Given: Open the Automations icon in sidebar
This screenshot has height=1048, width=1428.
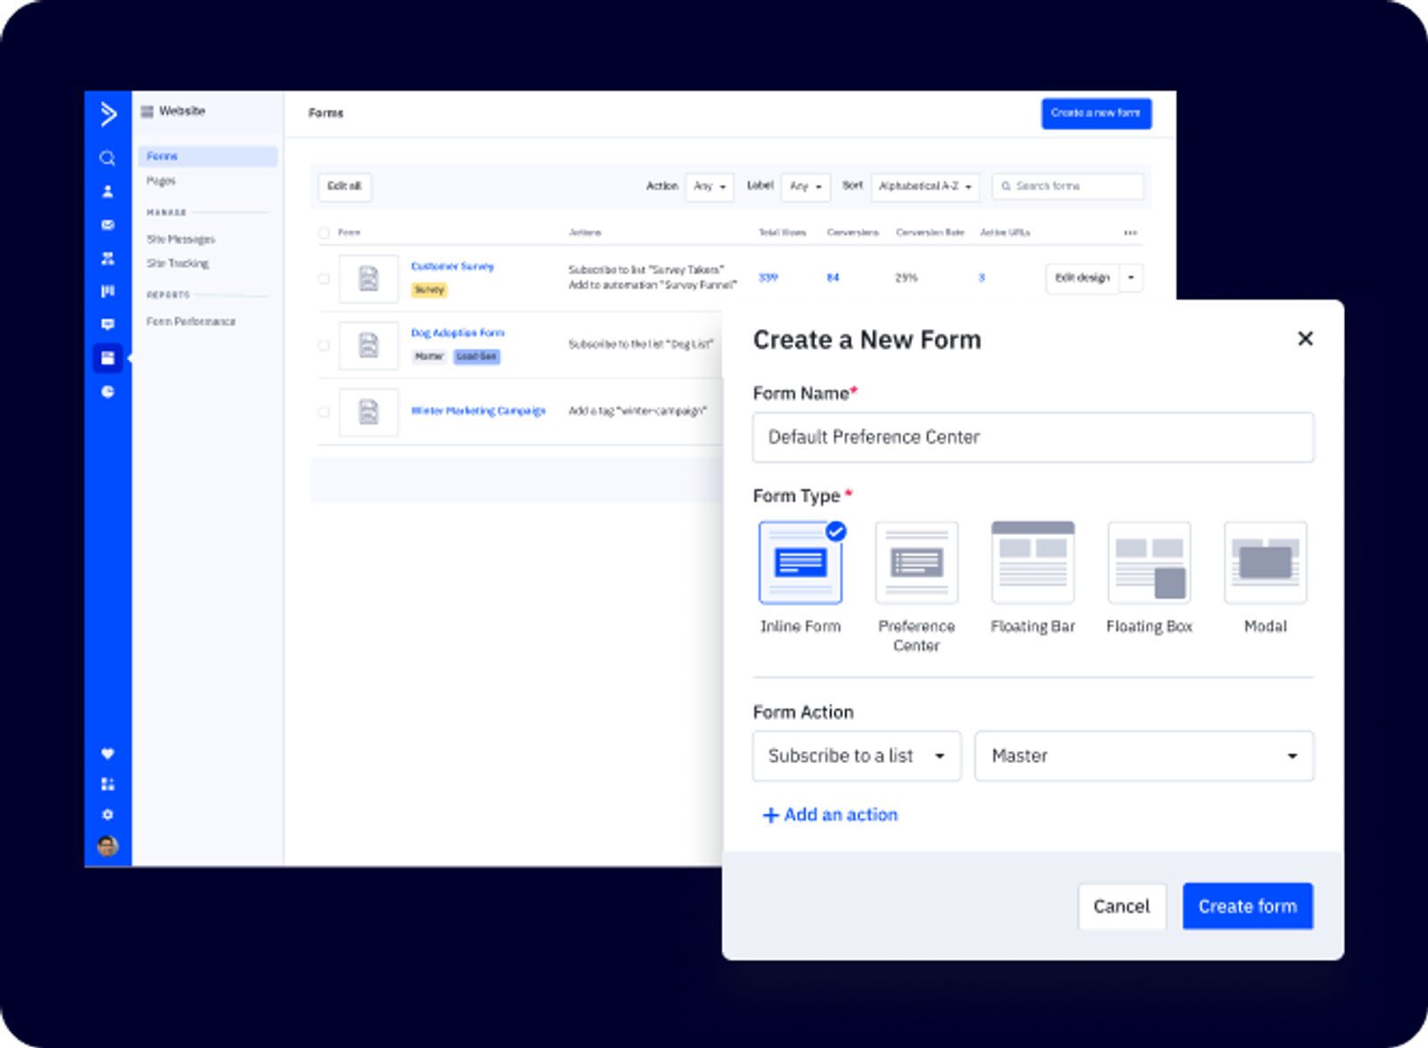Looking at the screenshot, I should click(108, 259).
